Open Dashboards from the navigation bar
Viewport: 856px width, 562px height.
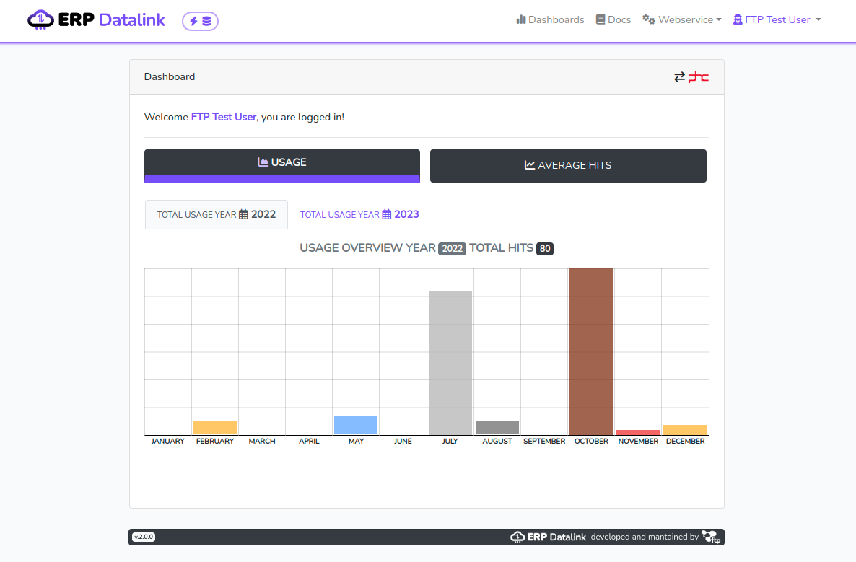coord(550,20)
